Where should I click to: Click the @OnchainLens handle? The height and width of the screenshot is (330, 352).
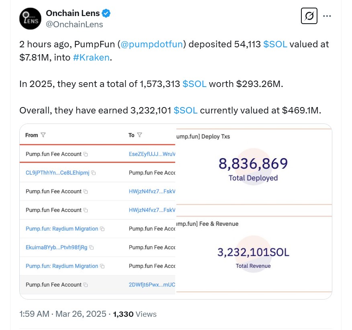pyautogui.click(x=74, y=24)
